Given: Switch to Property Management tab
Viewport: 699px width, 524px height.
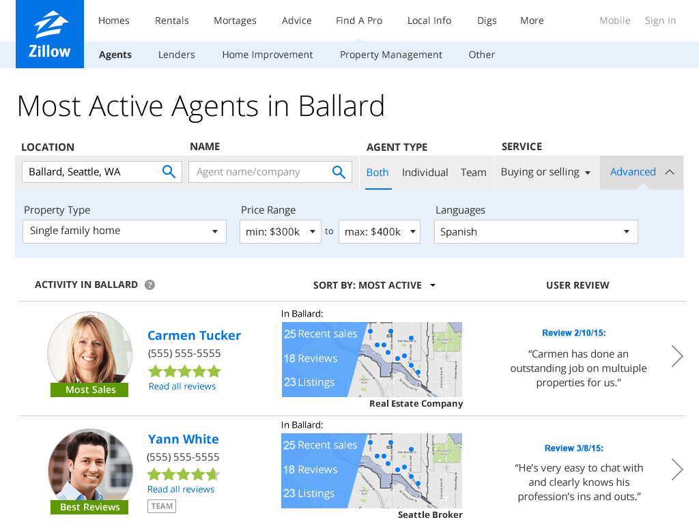Looking at the screenshot, I should (x=391, y=55).
